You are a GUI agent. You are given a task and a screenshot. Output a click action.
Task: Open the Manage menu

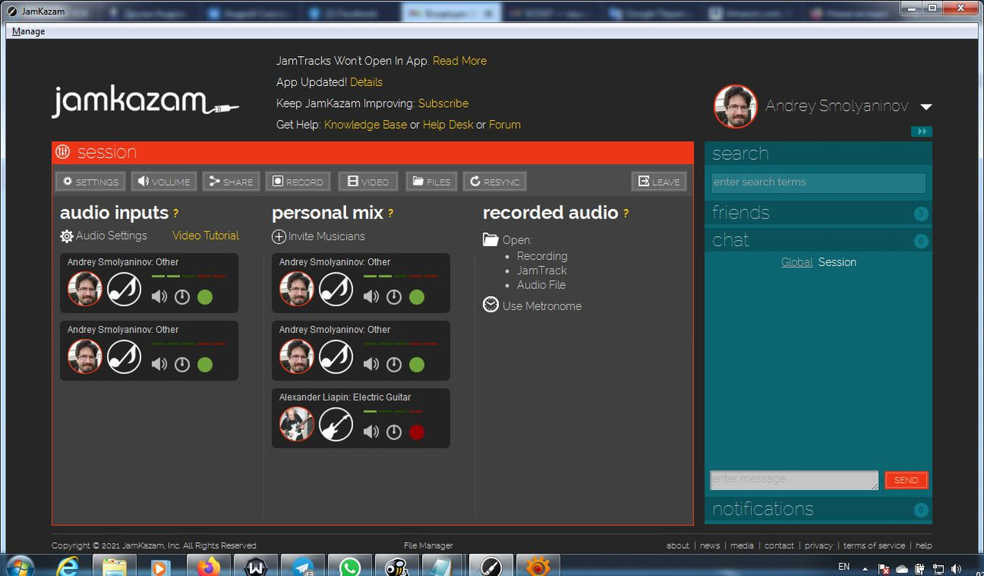(x=28, y=32)
